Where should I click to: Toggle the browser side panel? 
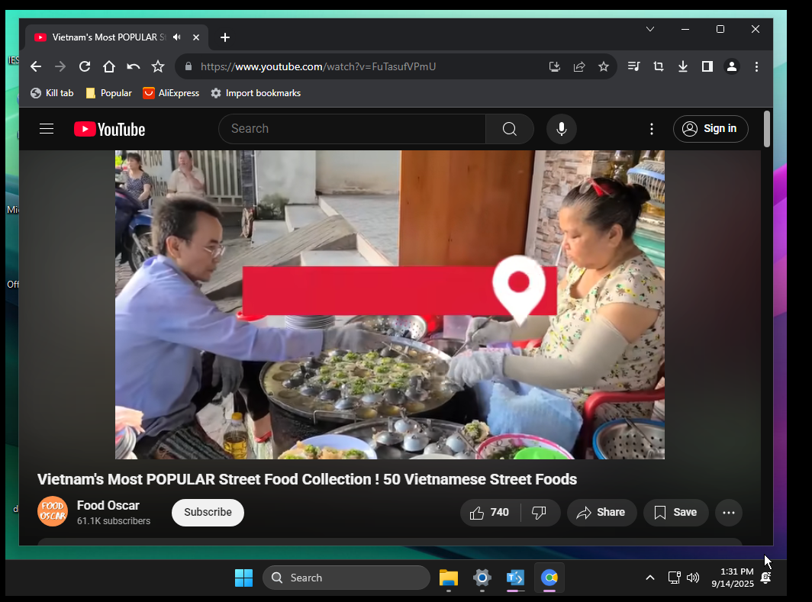[707, 67]
